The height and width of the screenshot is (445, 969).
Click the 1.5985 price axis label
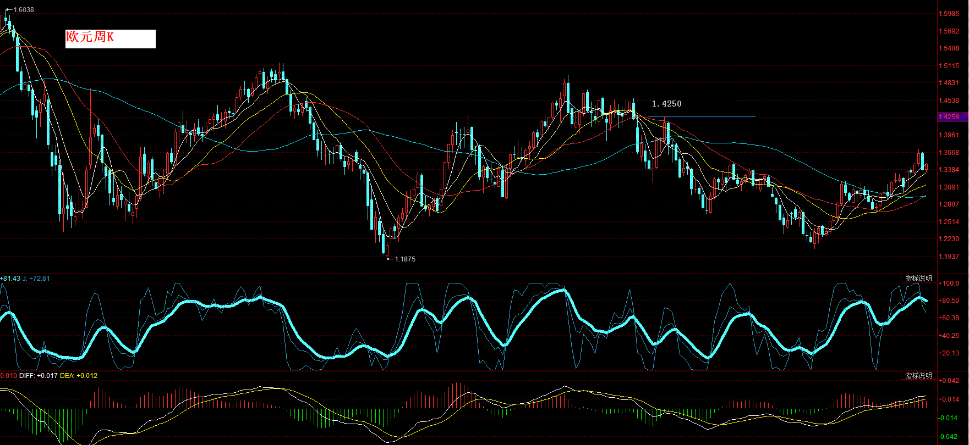pos(949,14)
